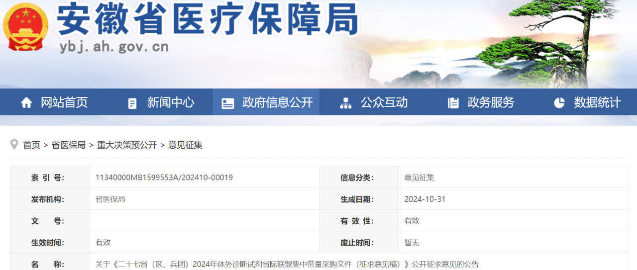Viewport: 637px width, 270px height.
Task: Open the 新闻中心 navigation menu
Action: [170, 102]
